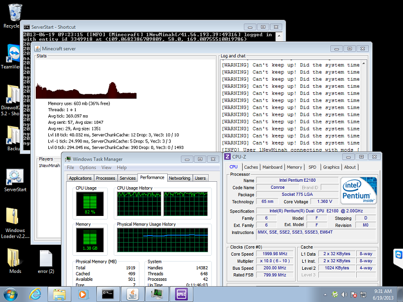This screenshot has width=403, height=302.
Task: Click the ServerStart console title icon
Action: [27, 27]
